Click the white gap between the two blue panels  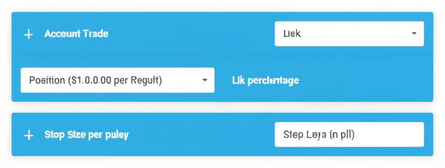coord(222,107)
